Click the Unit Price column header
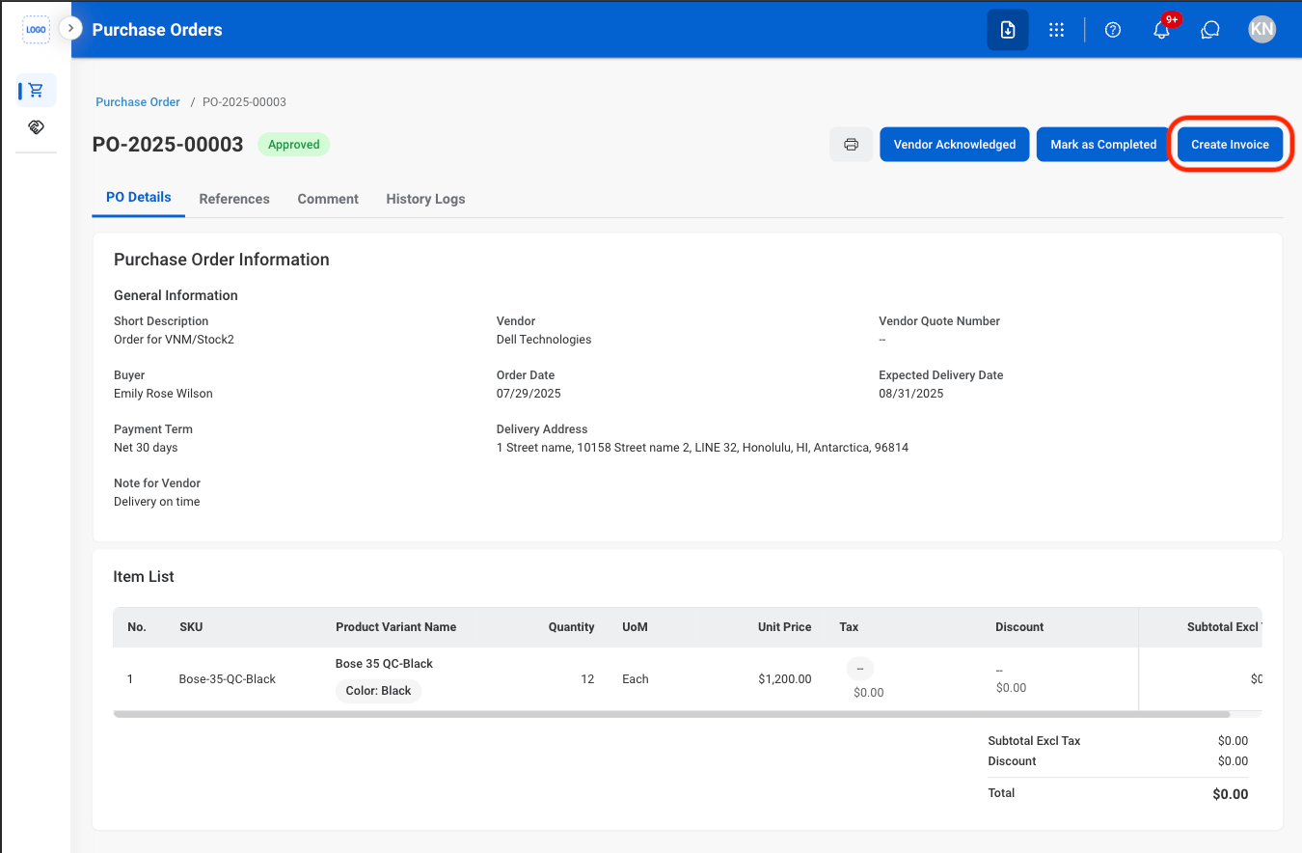The image size is (1302, 853). click(785, 627)
